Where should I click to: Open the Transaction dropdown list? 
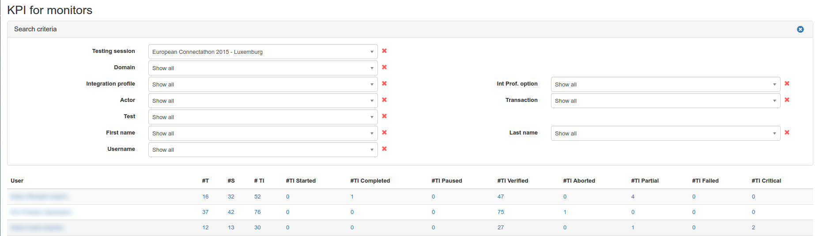point(665,101)
